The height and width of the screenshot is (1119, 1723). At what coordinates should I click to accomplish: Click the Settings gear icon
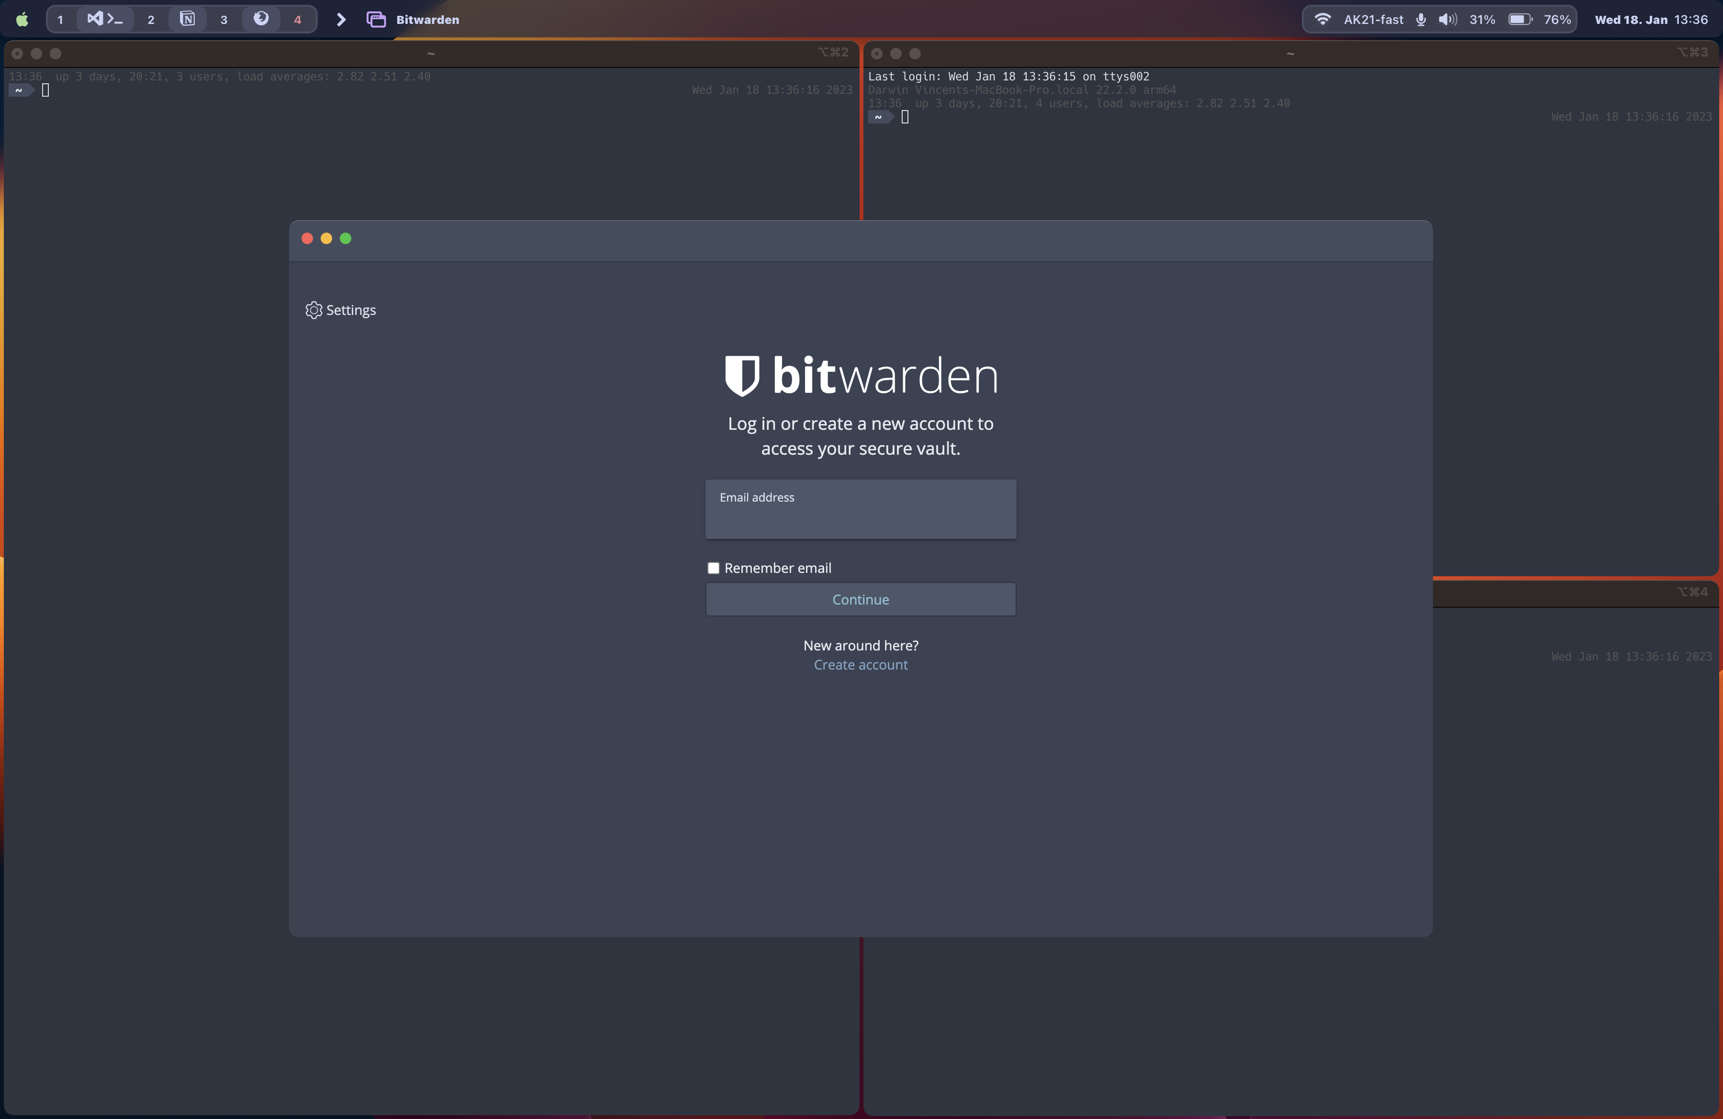[313, 310]
